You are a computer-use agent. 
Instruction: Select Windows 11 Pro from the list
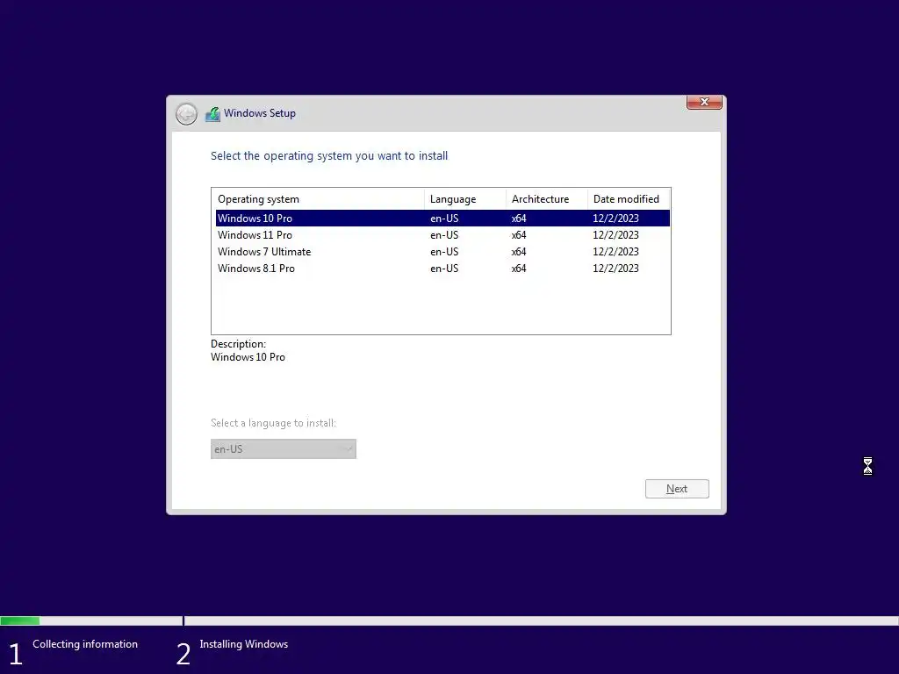tap(442, 235)
